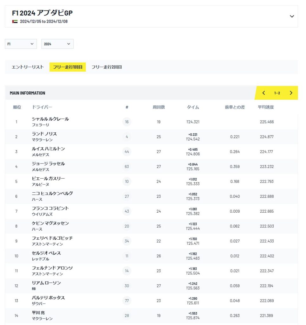This screenshot has width=306, height=325.
Task: Open driver シャルル ルクレール entry
Action: click(x=50, y=119)
